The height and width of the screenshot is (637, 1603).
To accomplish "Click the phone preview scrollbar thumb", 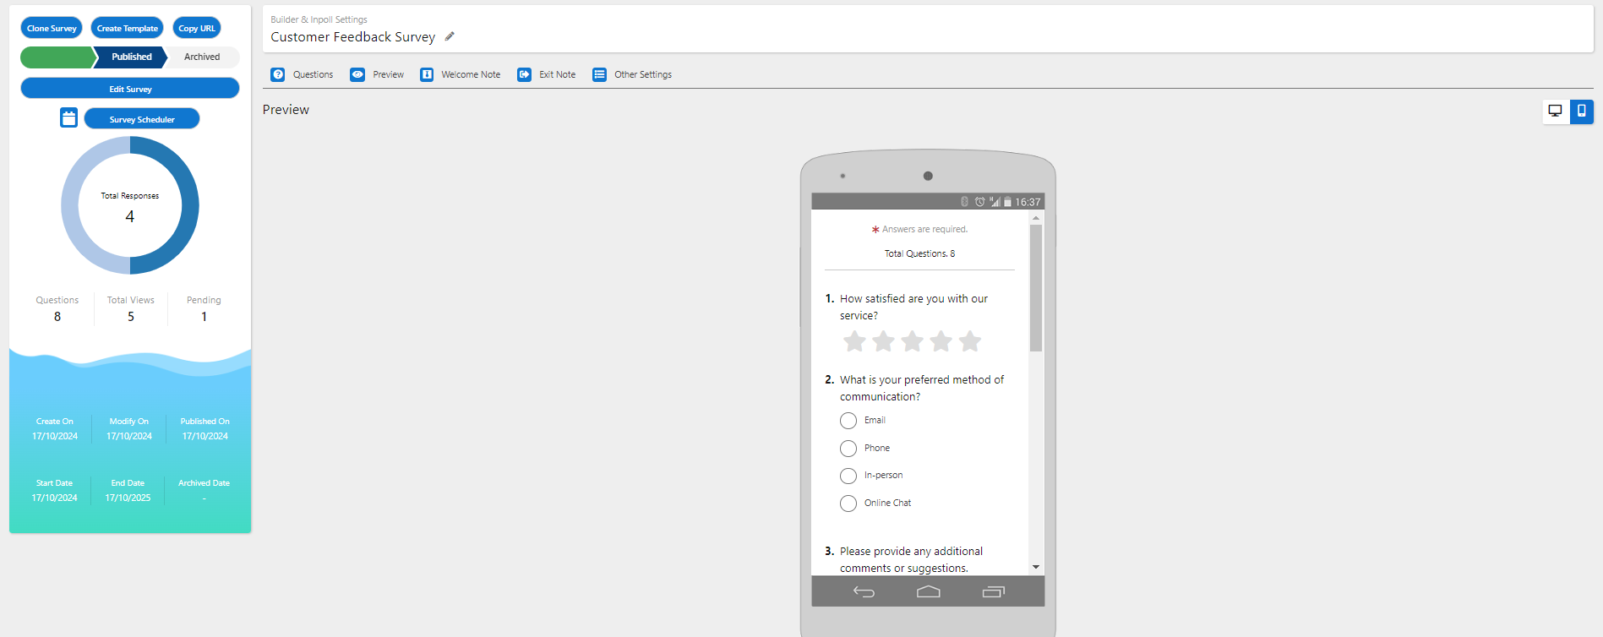I will tap(1036, 288).
